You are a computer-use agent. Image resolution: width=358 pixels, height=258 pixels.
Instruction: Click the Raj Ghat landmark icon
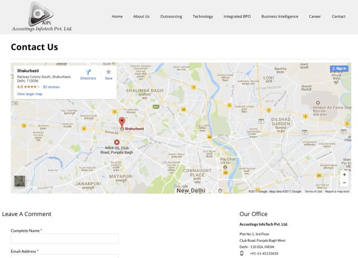[225, 167]
